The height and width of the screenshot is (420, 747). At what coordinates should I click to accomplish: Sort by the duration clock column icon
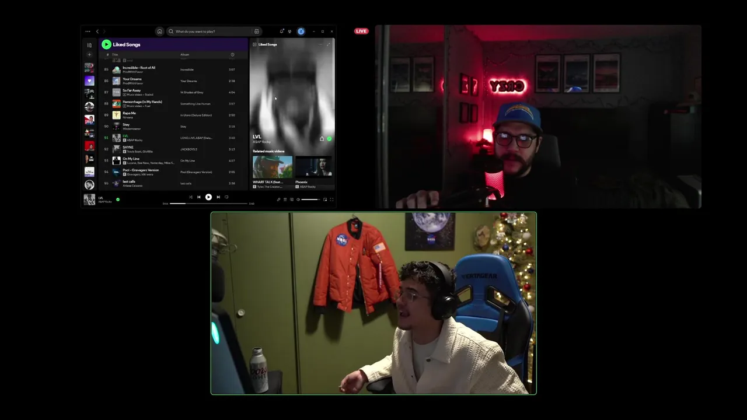tap(232, 55)
